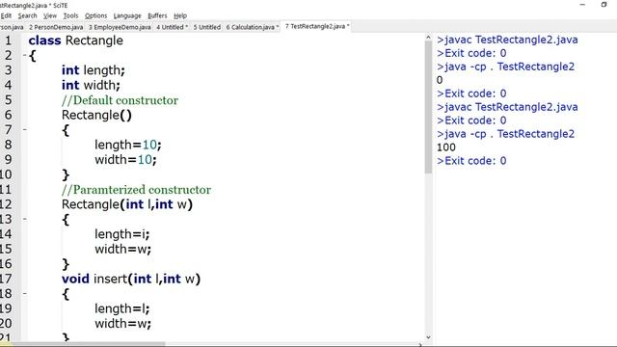This screenshot has width=617, height=347.
Task: Collapse the Rectangle class fold marker on line 2
Action: click(x=24, y=55)
